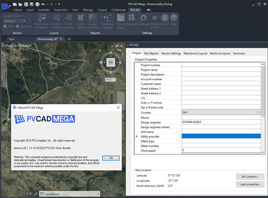268x198 pixels.
Task: Click the viewport Top view label
Action: click(x=9, y=46)
